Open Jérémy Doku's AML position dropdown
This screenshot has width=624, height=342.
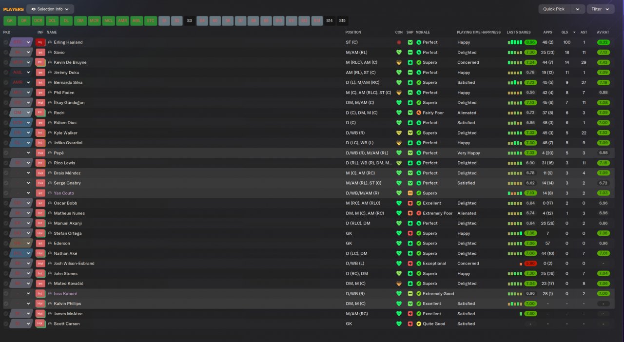pyautogui.click(x=21, y=73)
